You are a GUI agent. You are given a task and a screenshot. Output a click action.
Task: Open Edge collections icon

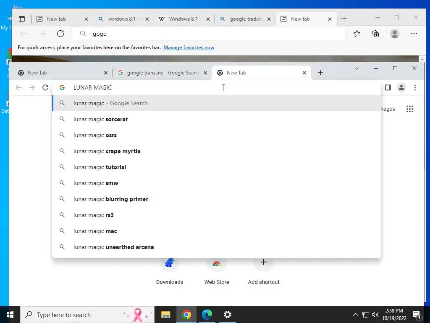point(375,34)
